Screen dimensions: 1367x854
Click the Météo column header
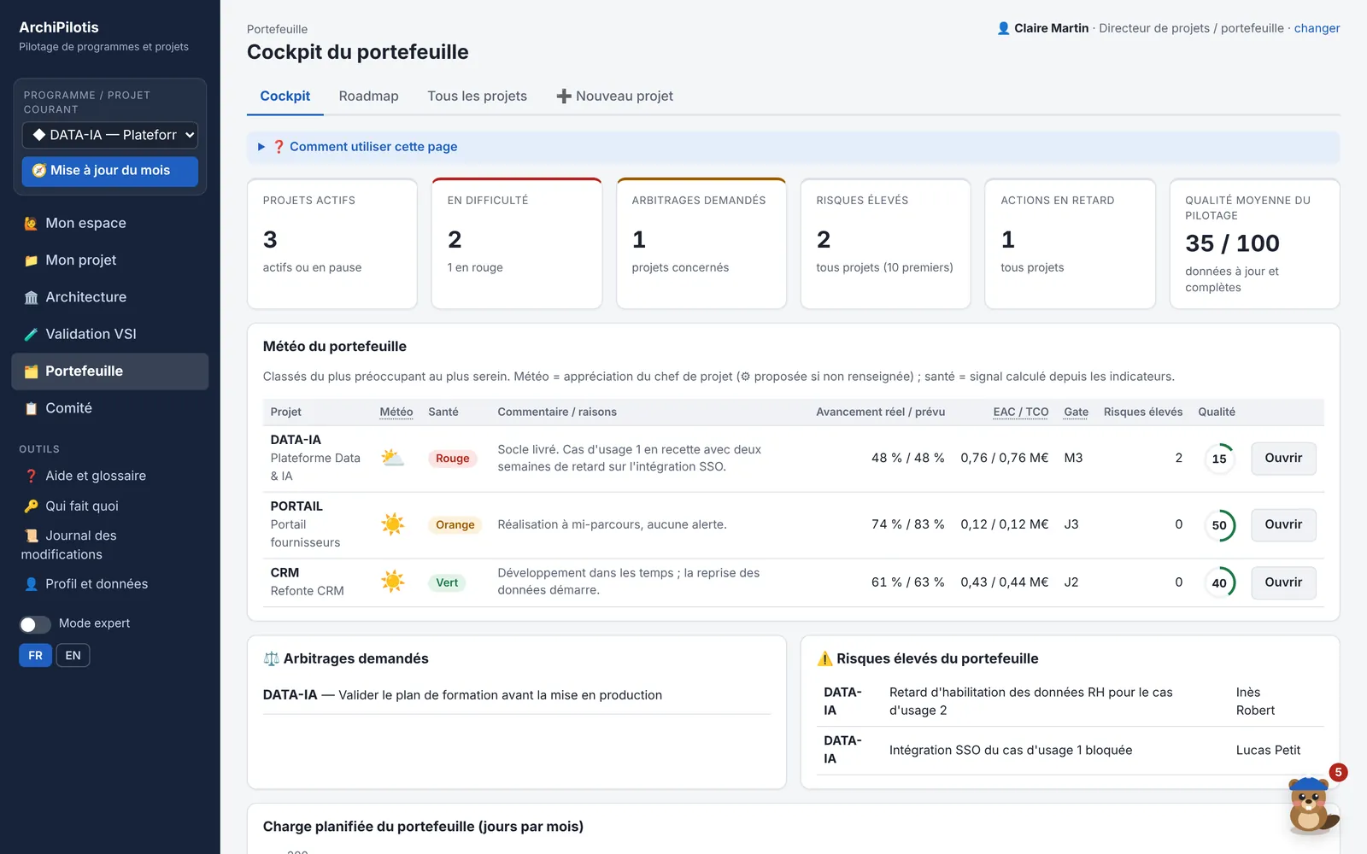coord(396,412)
